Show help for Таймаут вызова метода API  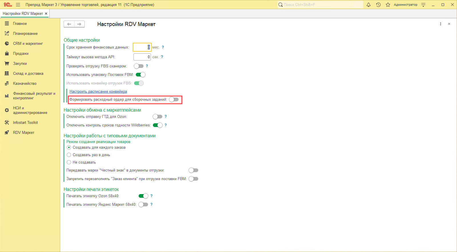point(162,57)
